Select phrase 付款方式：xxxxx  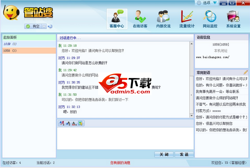(222, 111)
